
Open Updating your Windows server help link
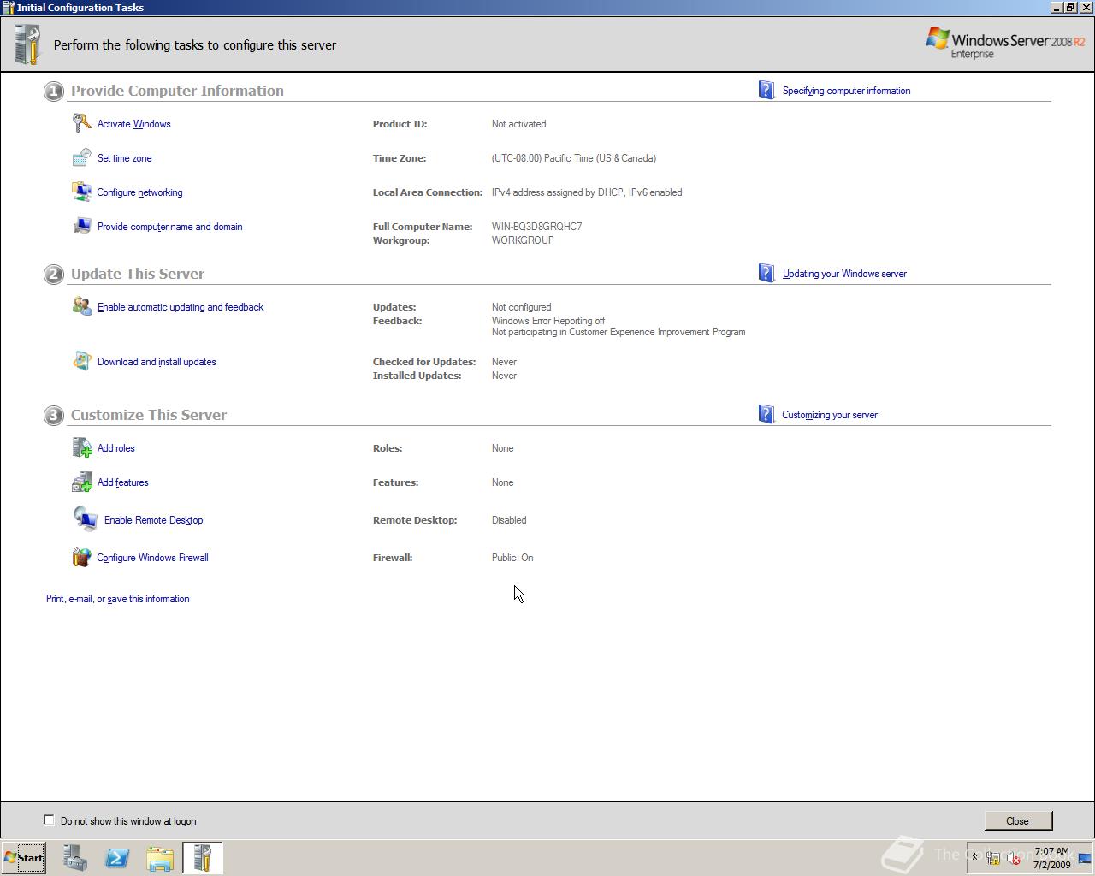click(844, 274)
